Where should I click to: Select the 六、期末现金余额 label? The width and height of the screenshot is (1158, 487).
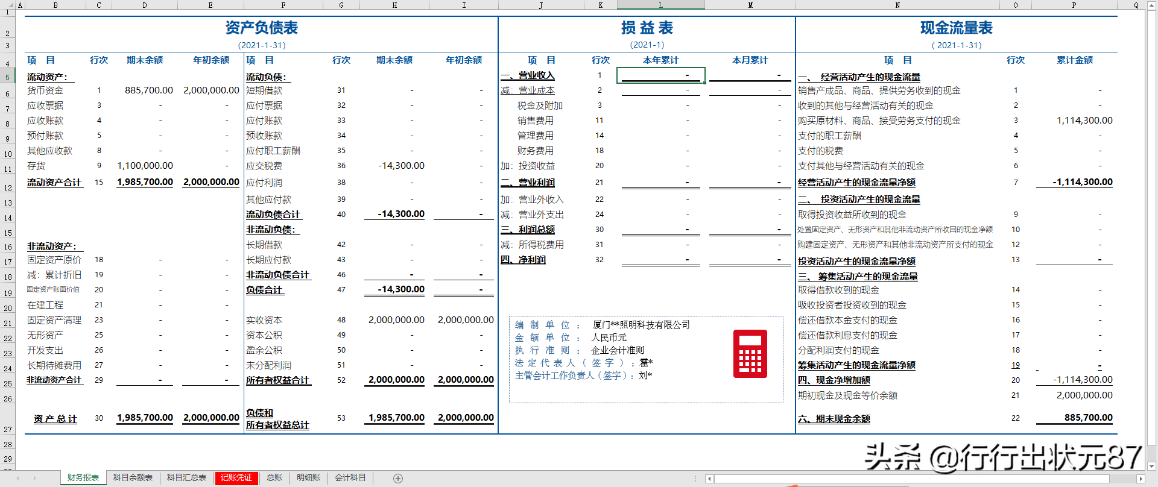(834, 419)
